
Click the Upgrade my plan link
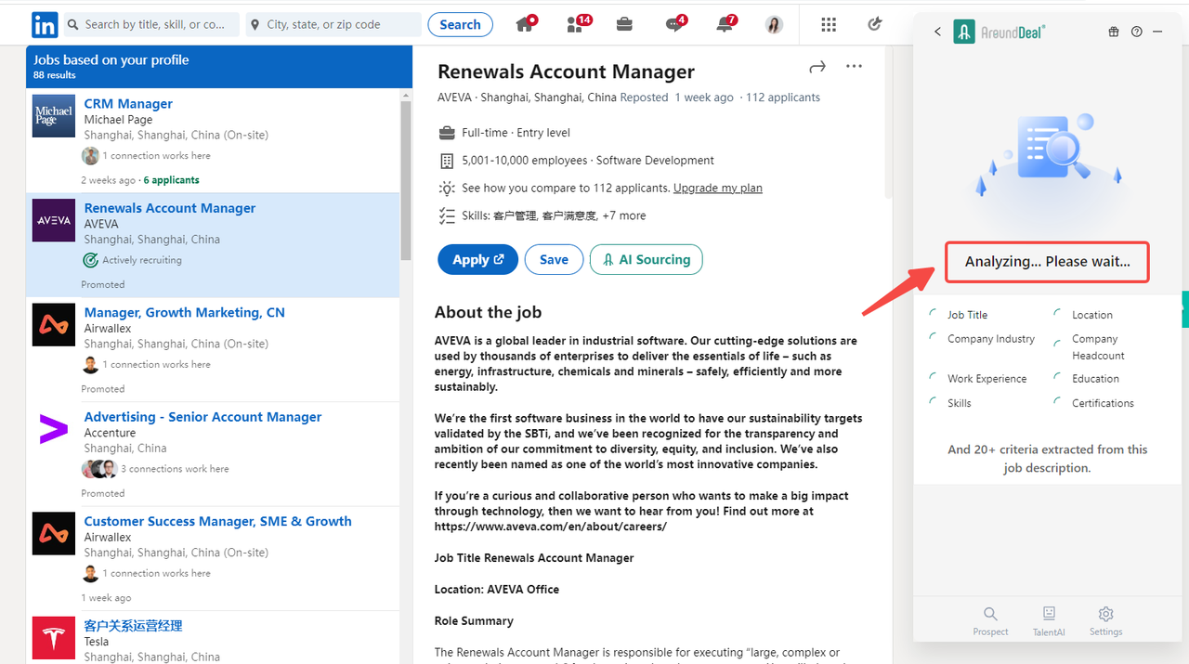(x=717, y=189)
